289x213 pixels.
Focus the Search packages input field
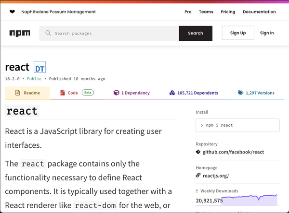(x=113, y=34)
